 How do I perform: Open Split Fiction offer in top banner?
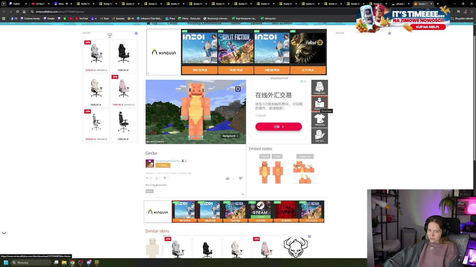coord(236,52)
